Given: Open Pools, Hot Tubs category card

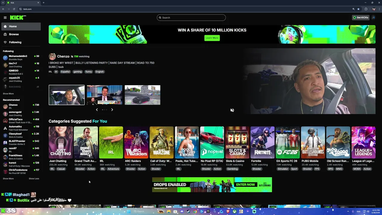Looking at the screenshot, I should coord(187,142).
